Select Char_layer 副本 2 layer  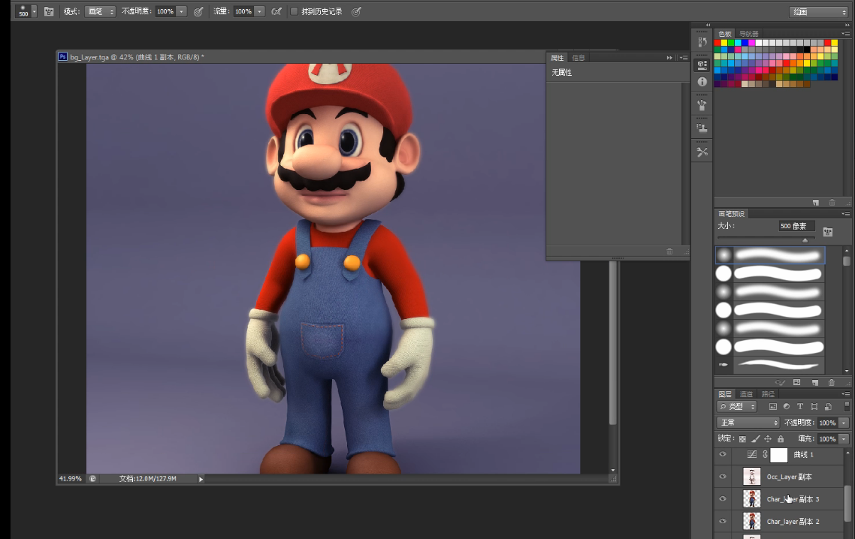tap(793, 521)
